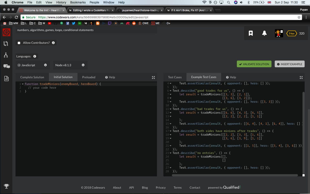
Task: Switch to the Test Cases tab
Action: (175, 77)
